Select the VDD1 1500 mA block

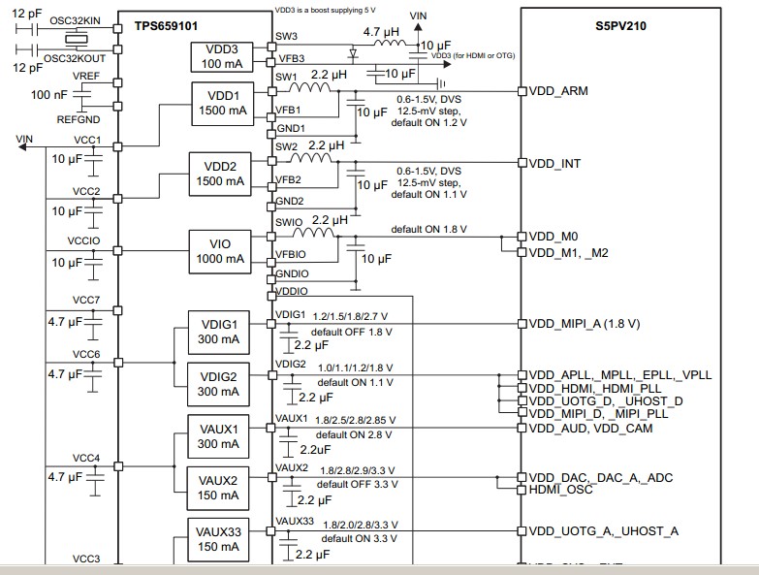223,104
